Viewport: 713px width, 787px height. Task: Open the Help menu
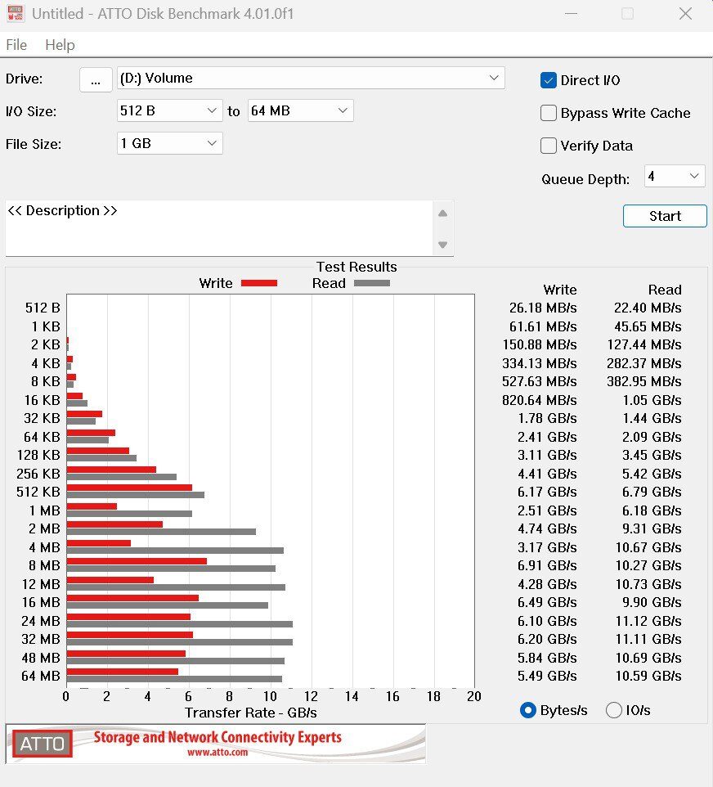click(60, 45)
